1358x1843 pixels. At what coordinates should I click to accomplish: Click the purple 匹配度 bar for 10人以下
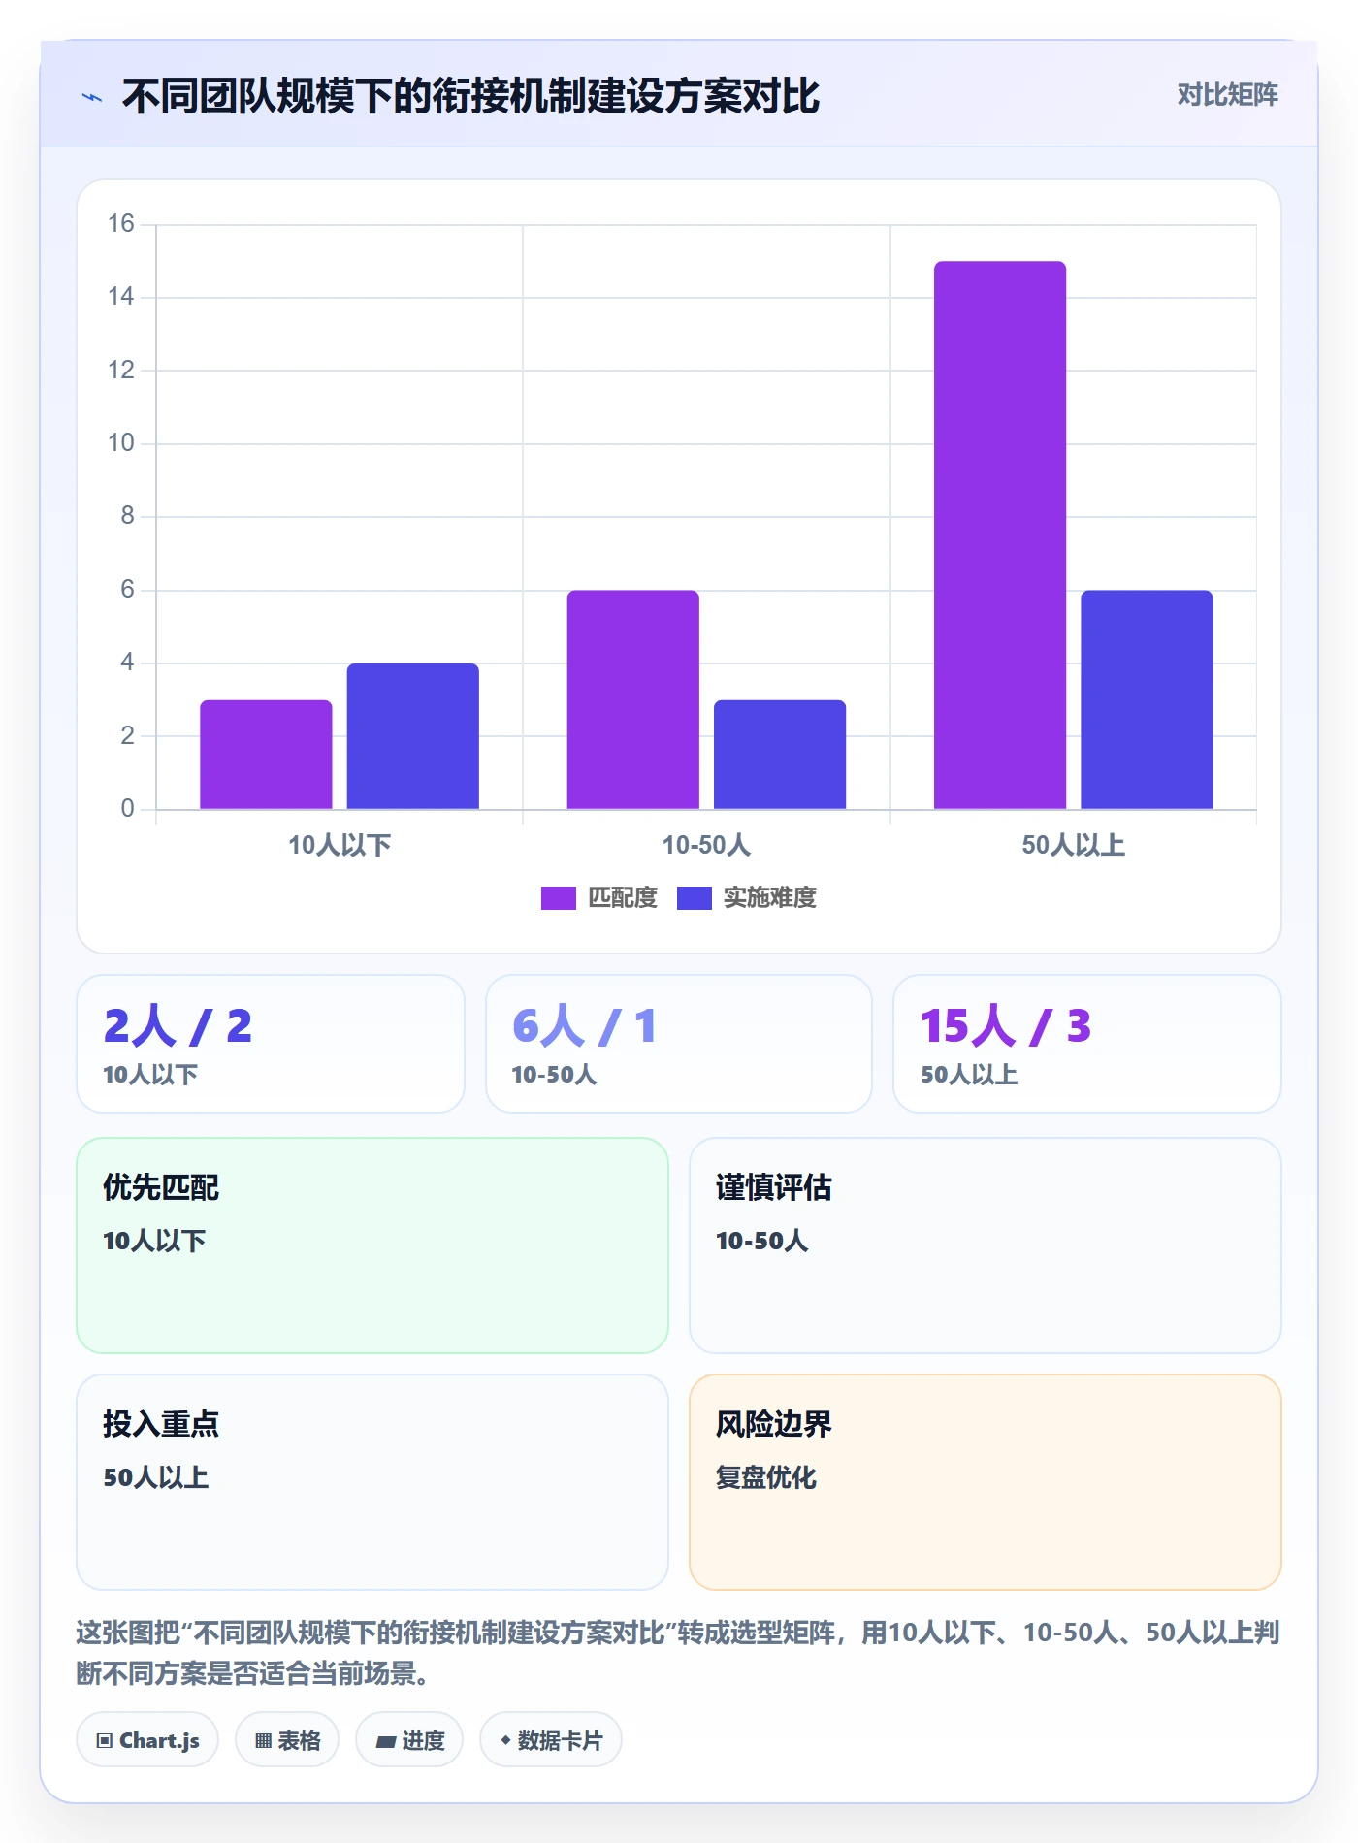266,755
